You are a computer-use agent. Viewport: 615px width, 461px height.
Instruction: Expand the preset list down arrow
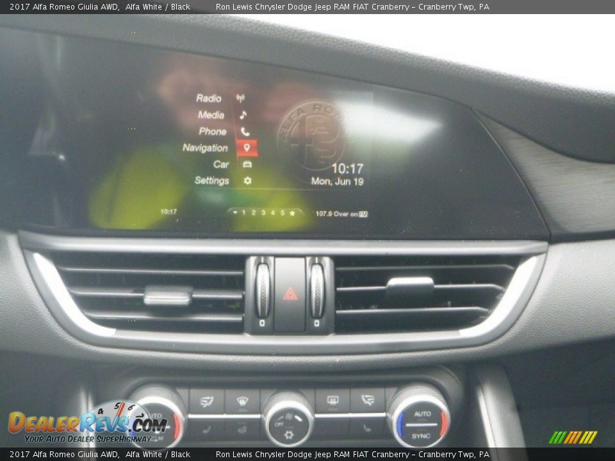tap(235, 213)
